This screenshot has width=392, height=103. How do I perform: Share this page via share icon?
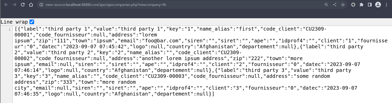tap(335, 5)
